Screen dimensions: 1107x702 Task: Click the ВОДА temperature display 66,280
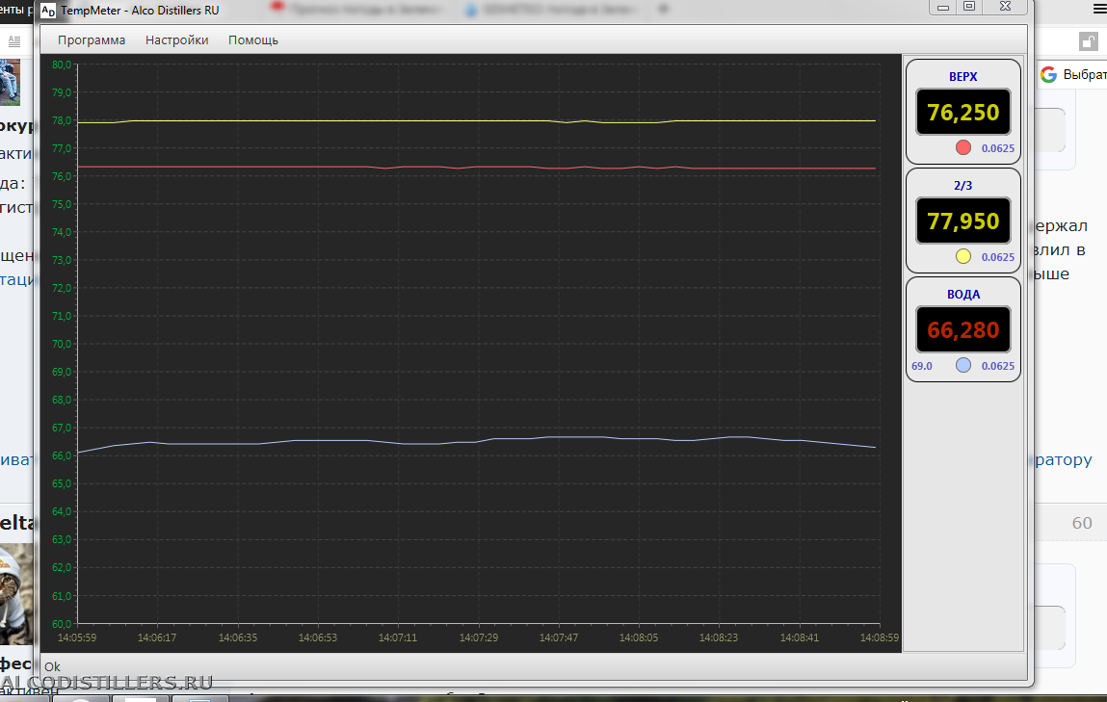tap(963, 329)
